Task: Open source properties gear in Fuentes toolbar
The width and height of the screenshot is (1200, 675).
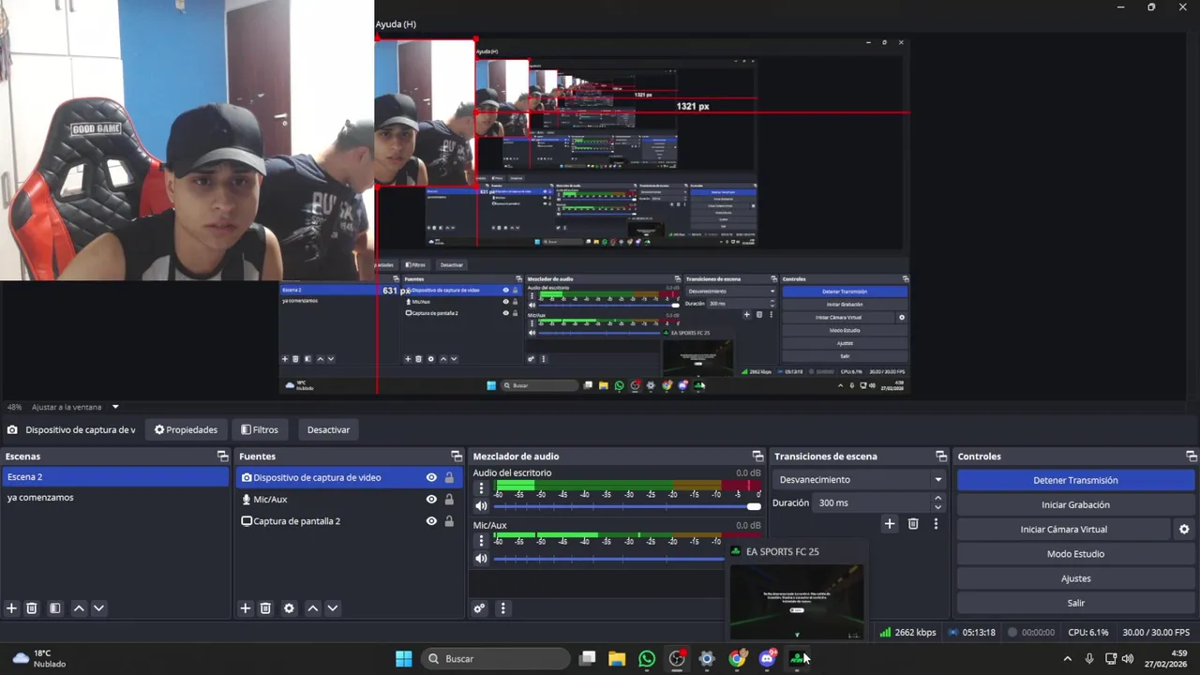Action: click(289, 608)
